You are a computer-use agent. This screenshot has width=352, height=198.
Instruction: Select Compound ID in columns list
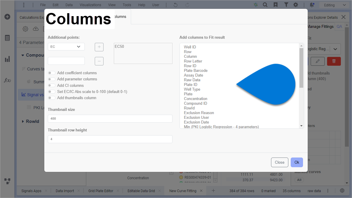pos(195,103)
